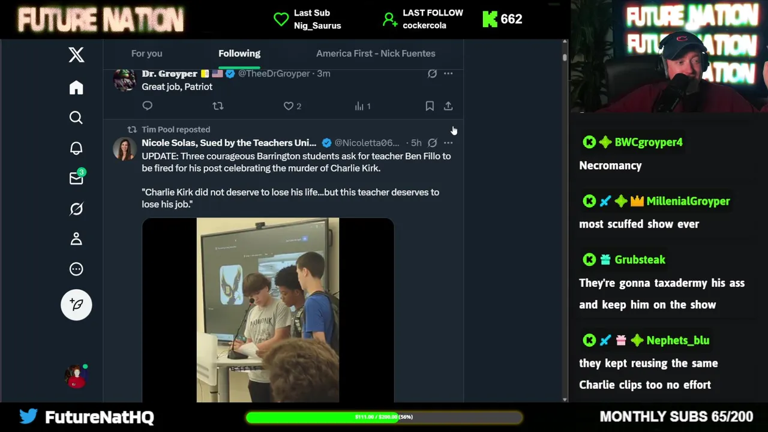Open more options on Dr. Groyper's post
Screen dimensions: 768x432
[448, 73]
